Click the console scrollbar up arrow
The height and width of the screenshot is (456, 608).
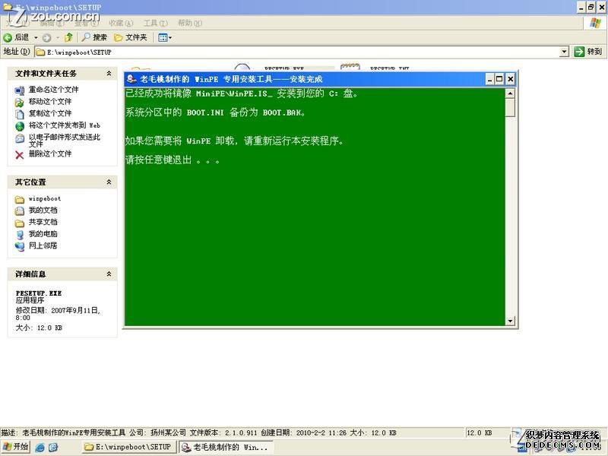click(510, 93)
